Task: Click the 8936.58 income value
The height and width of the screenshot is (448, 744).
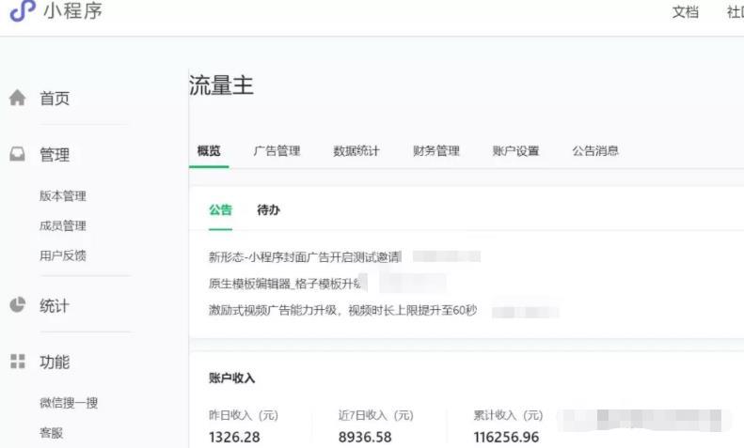Action: click(x=365, y=437)
